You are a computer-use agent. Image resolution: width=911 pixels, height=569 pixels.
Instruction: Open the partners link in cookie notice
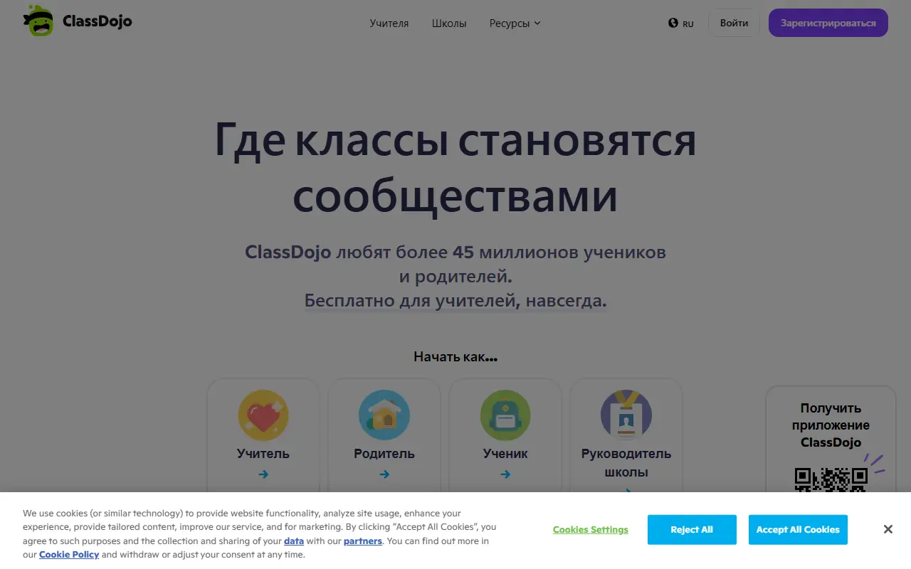pos(363,541)
